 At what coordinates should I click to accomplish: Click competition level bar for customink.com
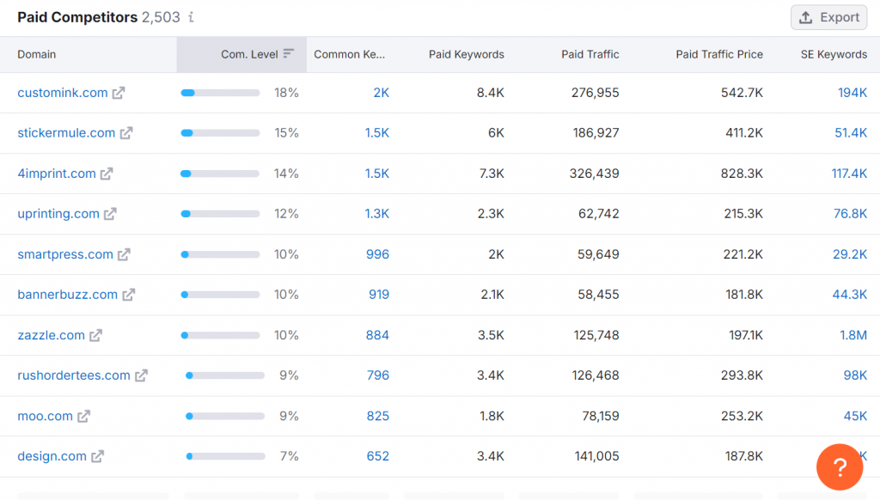pyautogui.click(x=220, y=93)
